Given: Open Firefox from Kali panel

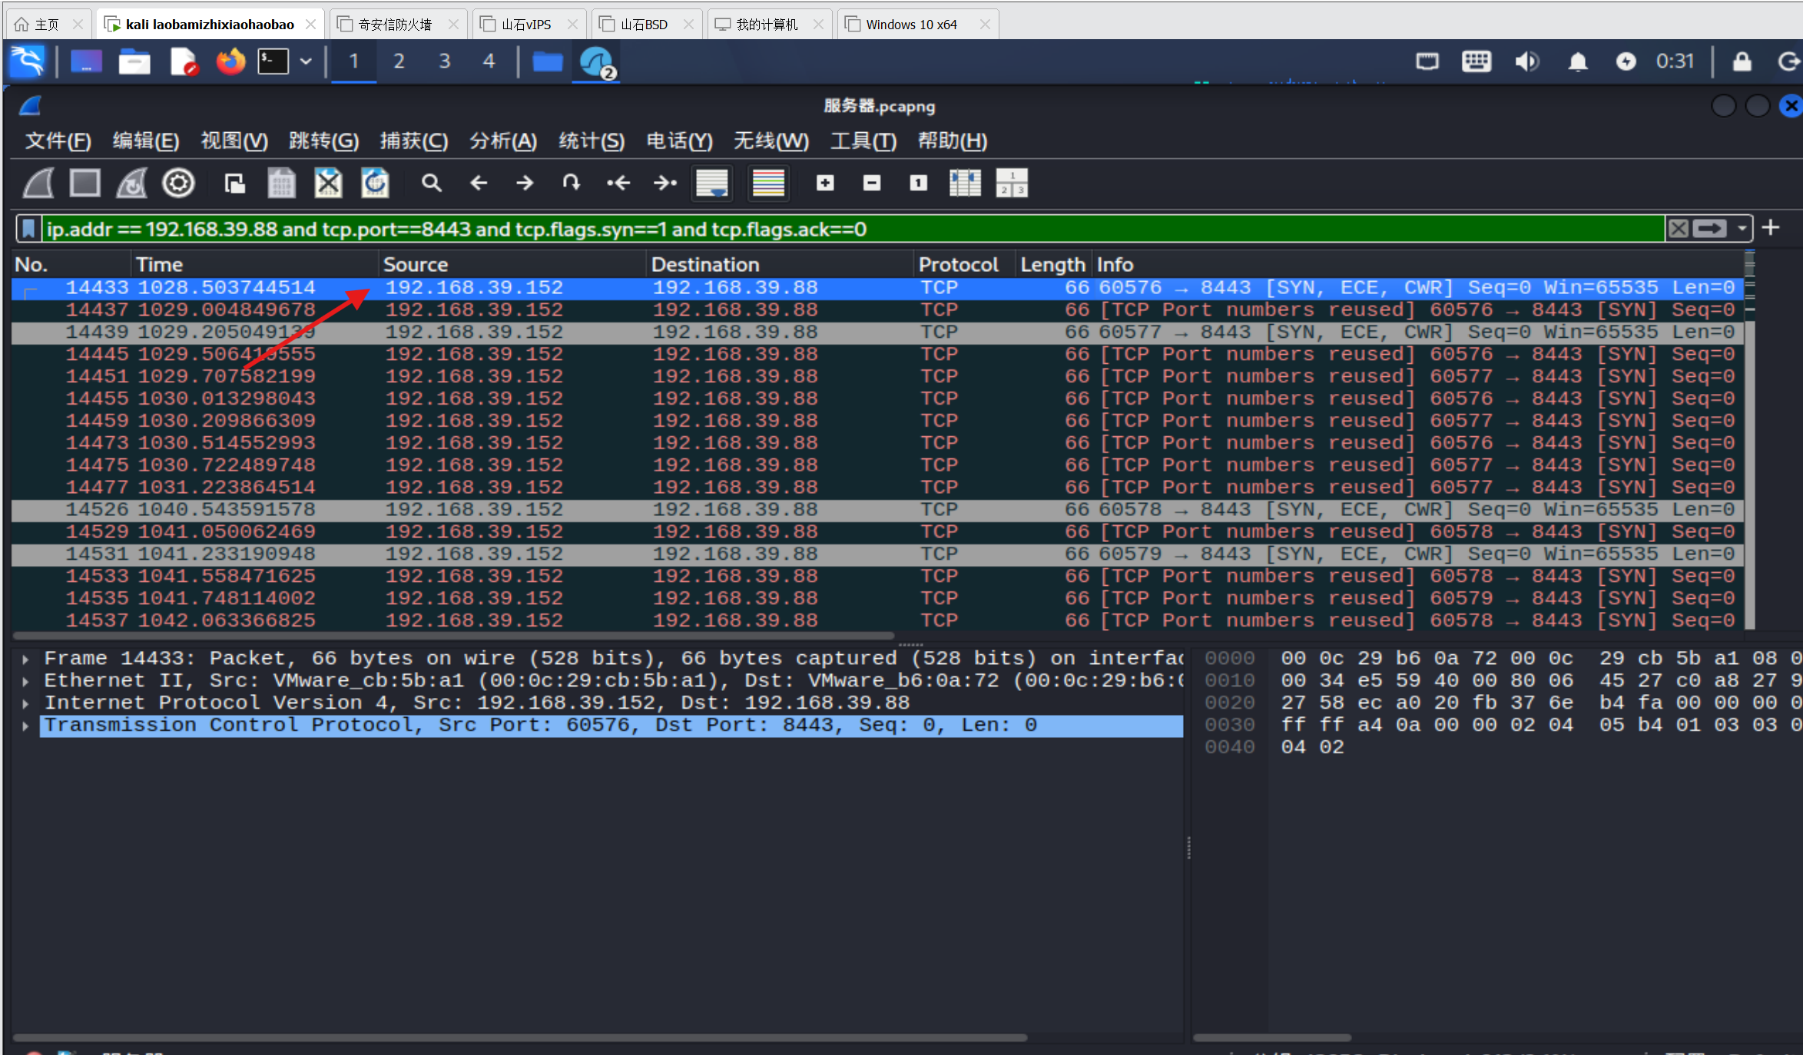Looking at the screenshot, I should pos(230,61).
